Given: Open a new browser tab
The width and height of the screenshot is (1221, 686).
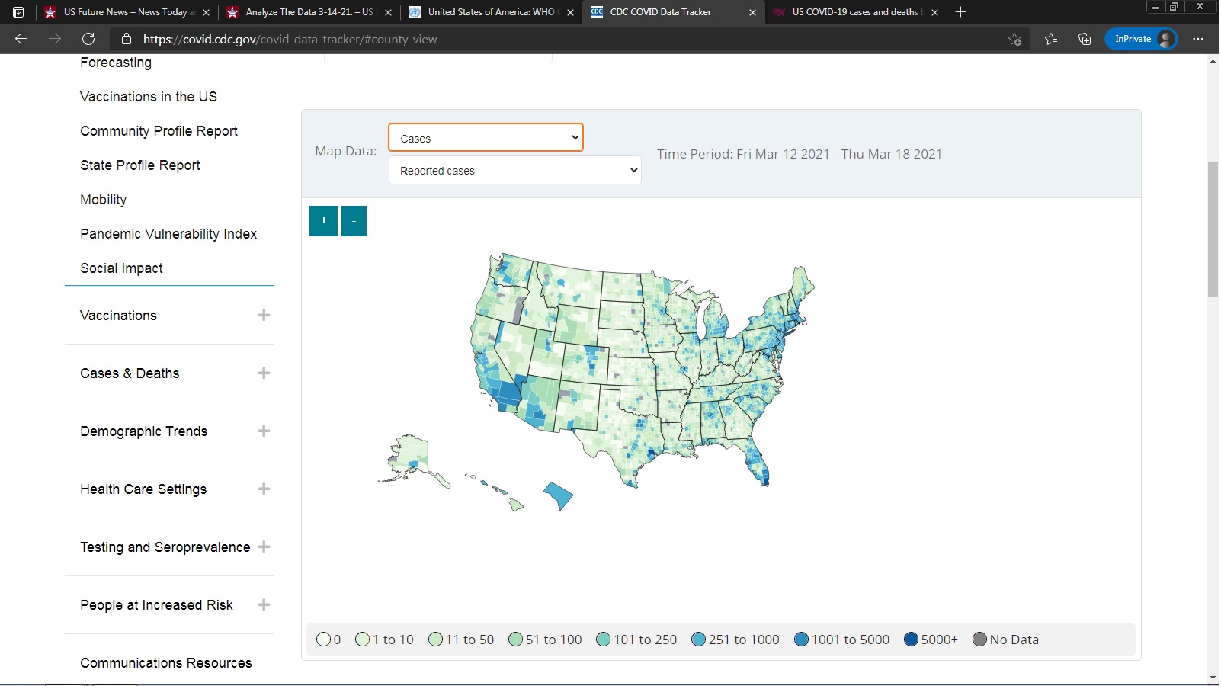Looking at the screenshot, I should 960,12.
